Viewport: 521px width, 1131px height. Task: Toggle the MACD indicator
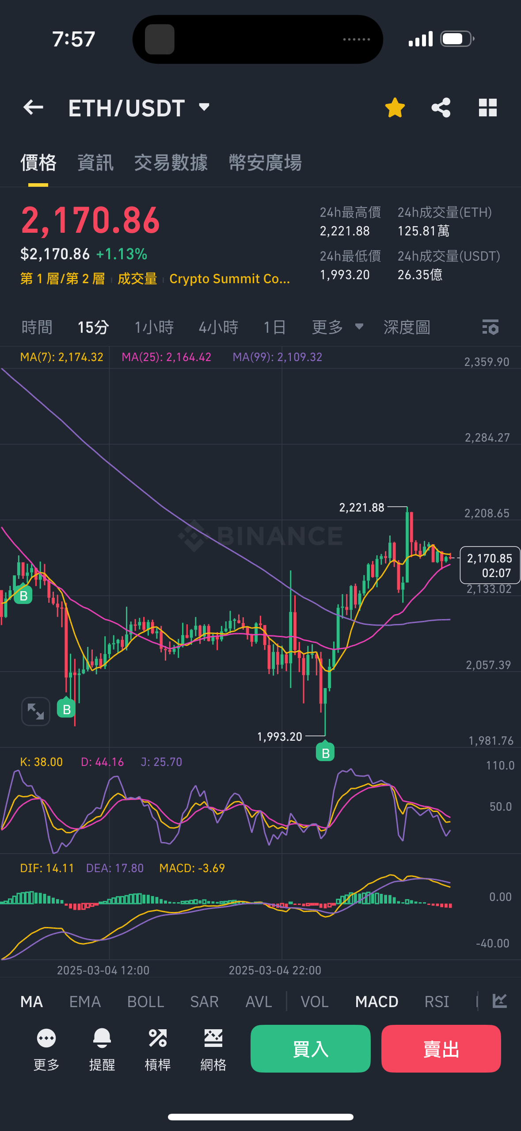click(x=377, y=1001)
